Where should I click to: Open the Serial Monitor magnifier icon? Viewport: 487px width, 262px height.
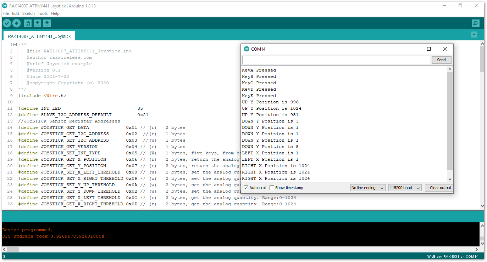pos(476,23)
